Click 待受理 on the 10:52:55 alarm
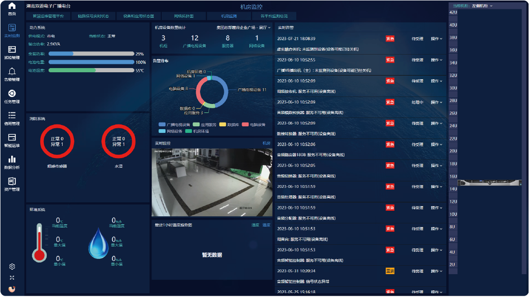529x297 pixels. tap(417, 60)
